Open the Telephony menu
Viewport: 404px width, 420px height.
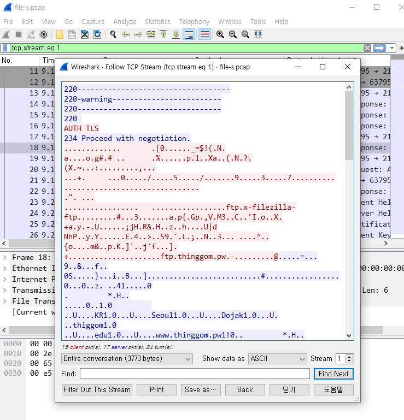pos(195,22)
